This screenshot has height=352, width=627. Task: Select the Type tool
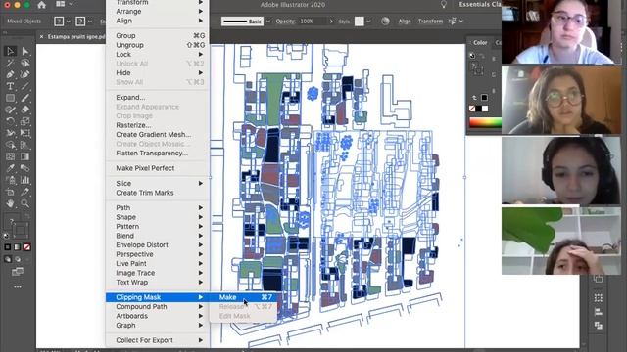[10, 86]
